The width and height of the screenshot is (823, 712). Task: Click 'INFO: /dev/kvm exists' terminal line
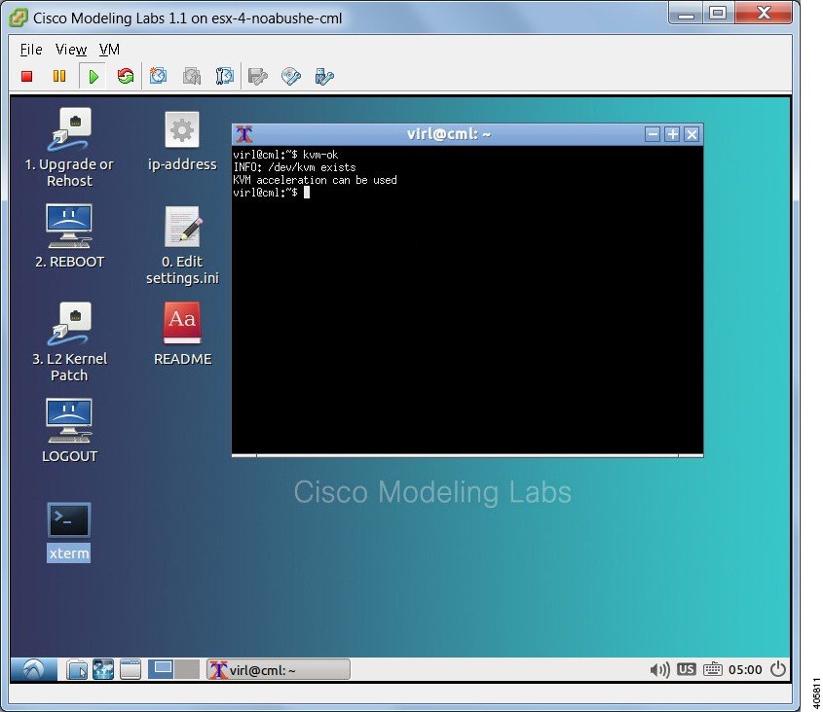coord(294,167)
